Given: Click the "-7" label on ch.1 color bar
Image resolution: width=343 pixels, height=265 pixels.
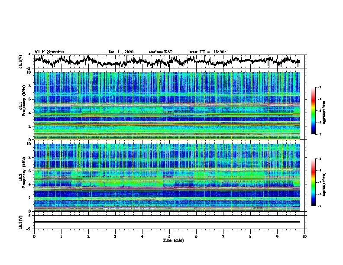Looking at the screenshot, I should (320, 134).
